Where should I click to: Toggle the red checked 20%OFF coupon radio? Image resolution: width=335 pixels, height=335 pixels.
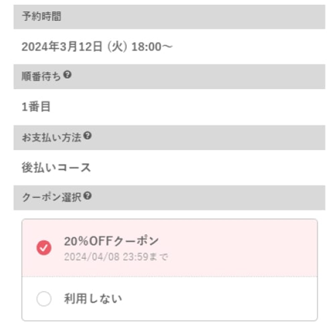click(x=44, y=248)
